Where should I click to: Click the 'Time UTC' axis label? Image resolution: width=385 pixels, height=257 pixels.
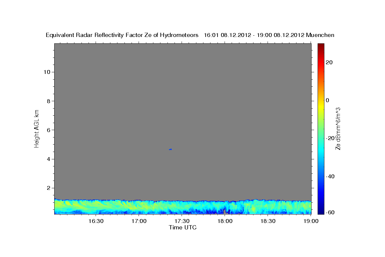tap(183, 227)
